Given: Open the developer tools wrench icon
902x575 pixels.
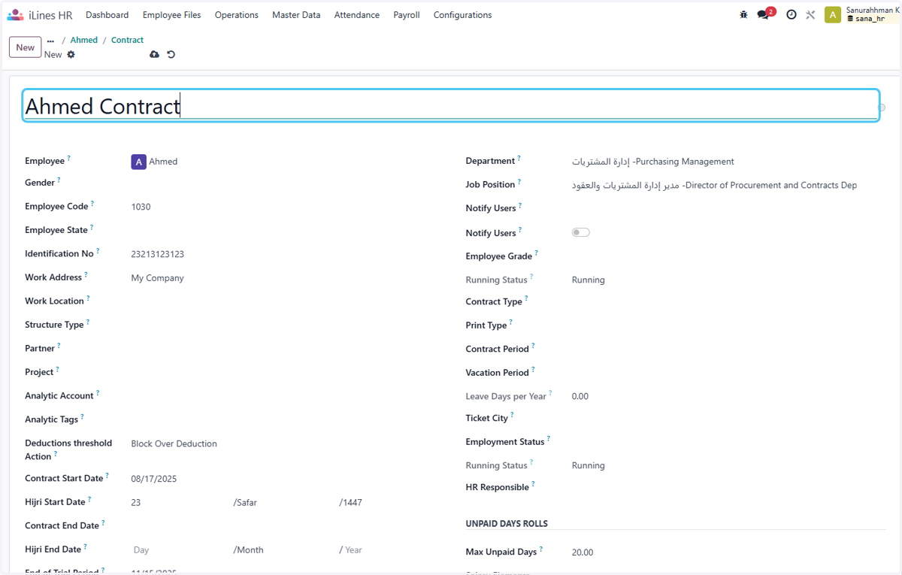Looking at the screenshot, I should click(x=810, y=15).
